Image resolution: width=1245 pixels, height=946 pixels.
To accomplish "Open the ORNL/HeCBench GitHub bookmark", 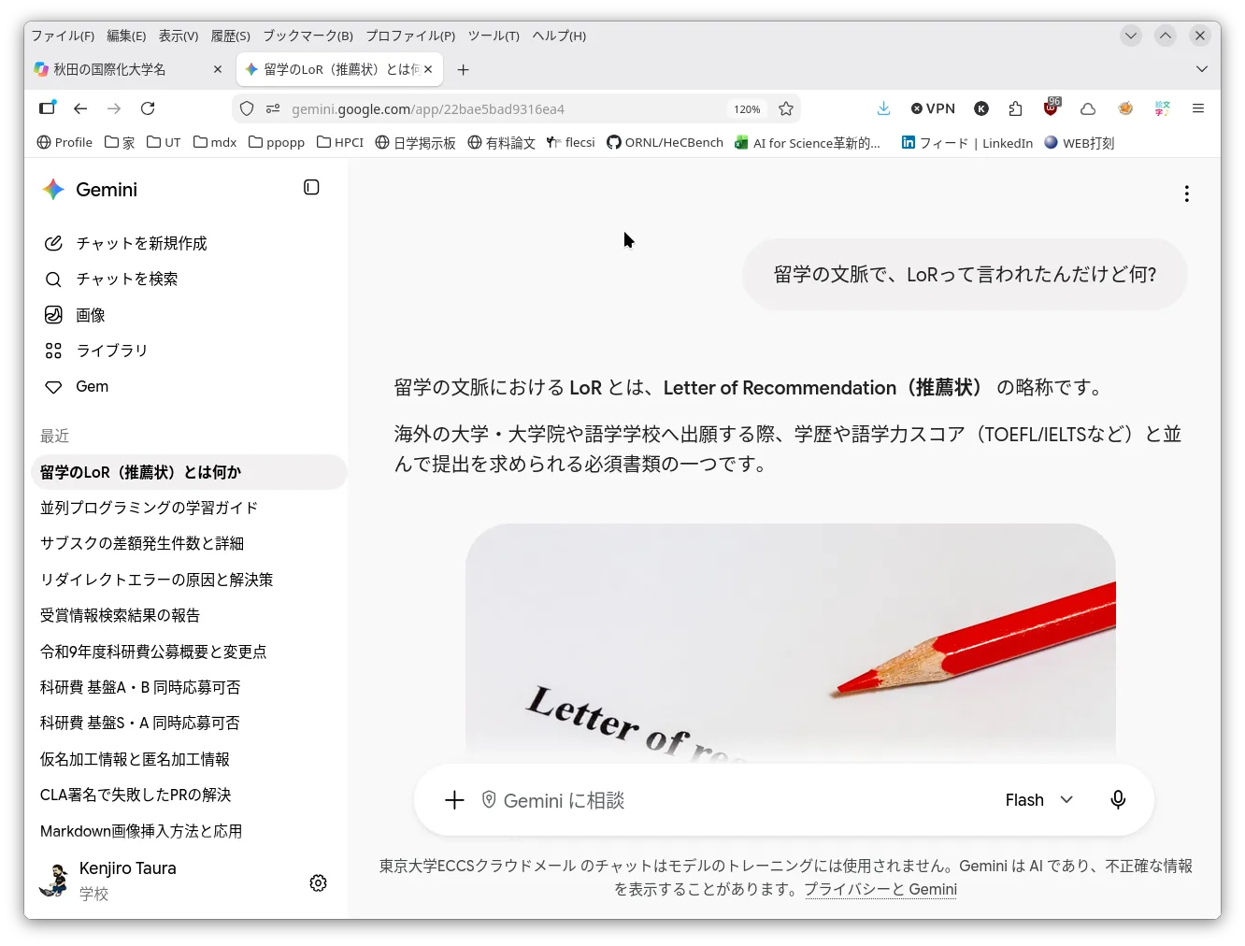I will (x=665, y=142).
